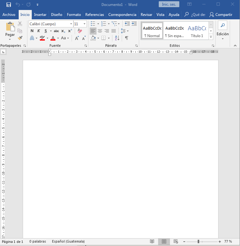
Task: Toggle align left paragraph
Action: point(93,31)
